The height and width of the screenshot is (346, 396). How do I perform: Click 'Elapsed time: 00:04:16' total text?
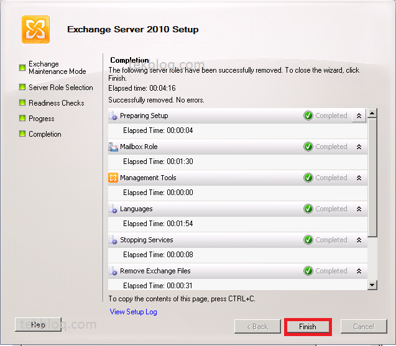[x=142, y=88]
